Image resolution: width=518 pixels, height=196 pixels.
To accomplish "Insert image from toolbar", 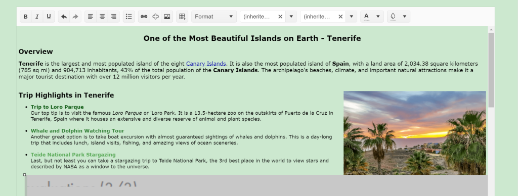I will point(167,17).
